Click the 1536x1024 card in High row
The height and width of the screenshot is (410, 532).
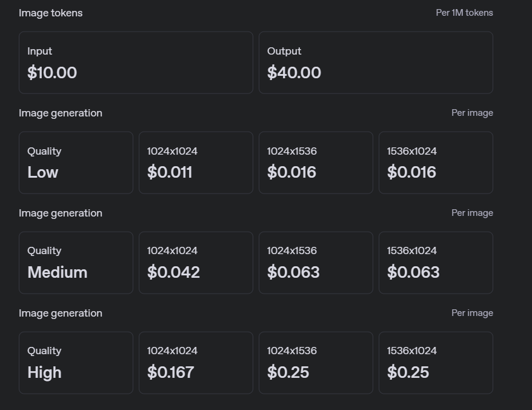point(436,363)
